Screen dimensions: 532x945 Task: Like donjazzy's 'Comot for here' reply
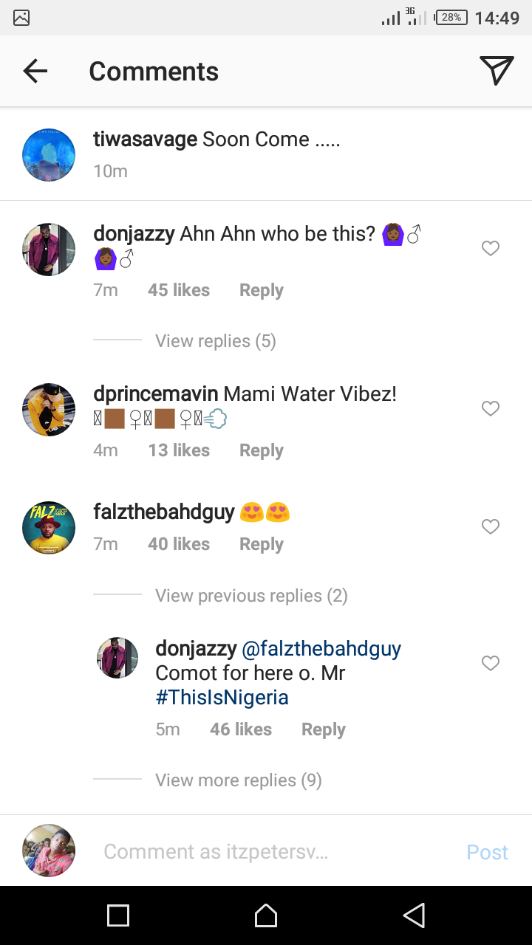tap(491, 664)
